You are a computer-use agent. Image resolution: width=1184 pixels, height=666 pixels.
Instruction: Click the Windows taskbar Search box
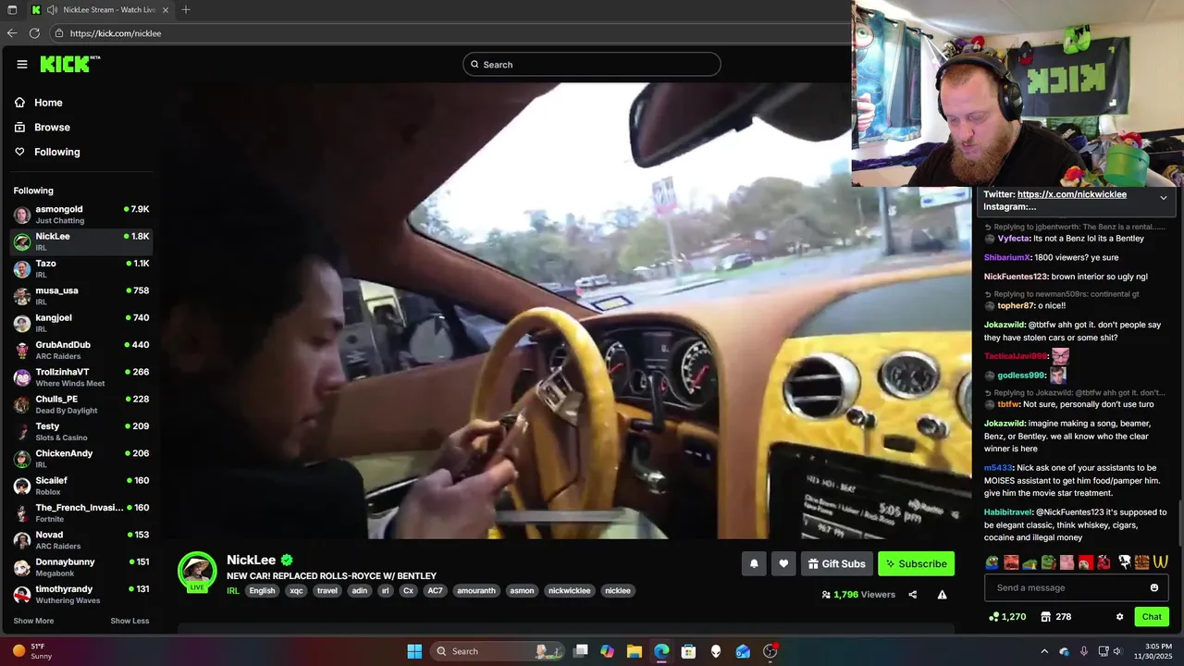tap(498, 651)
